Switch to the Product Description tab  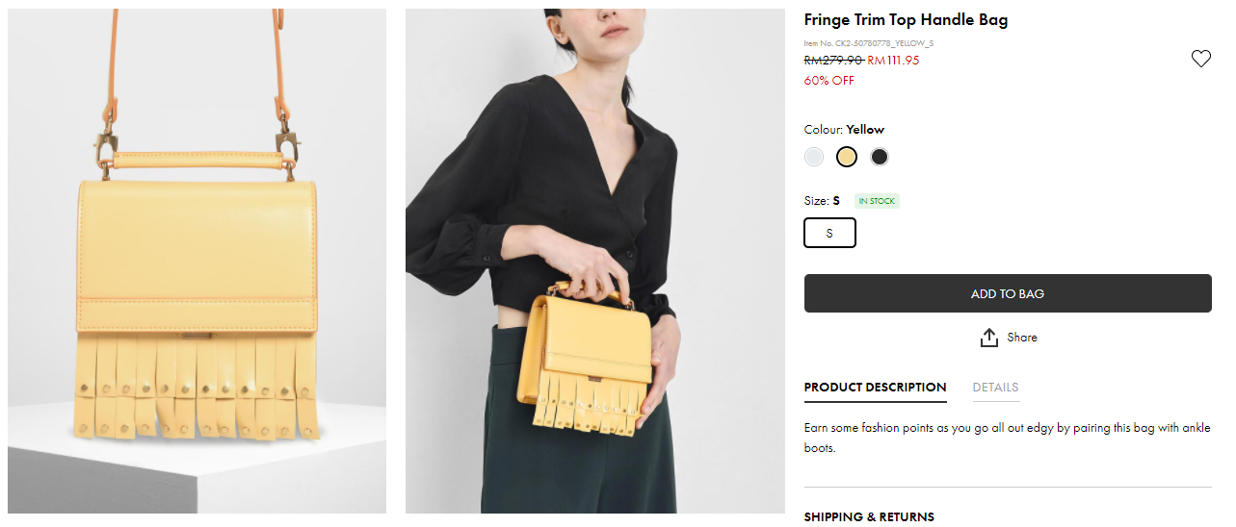tap(875, 388)
